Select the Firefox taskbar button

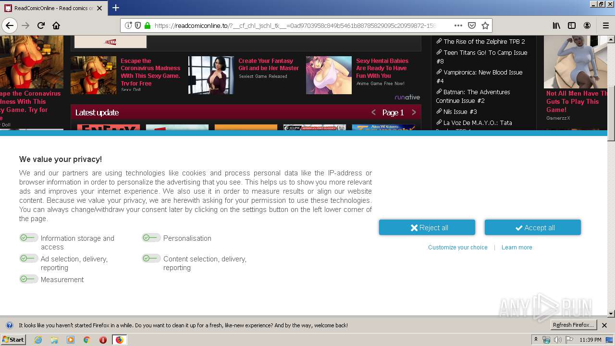[119, 340]
